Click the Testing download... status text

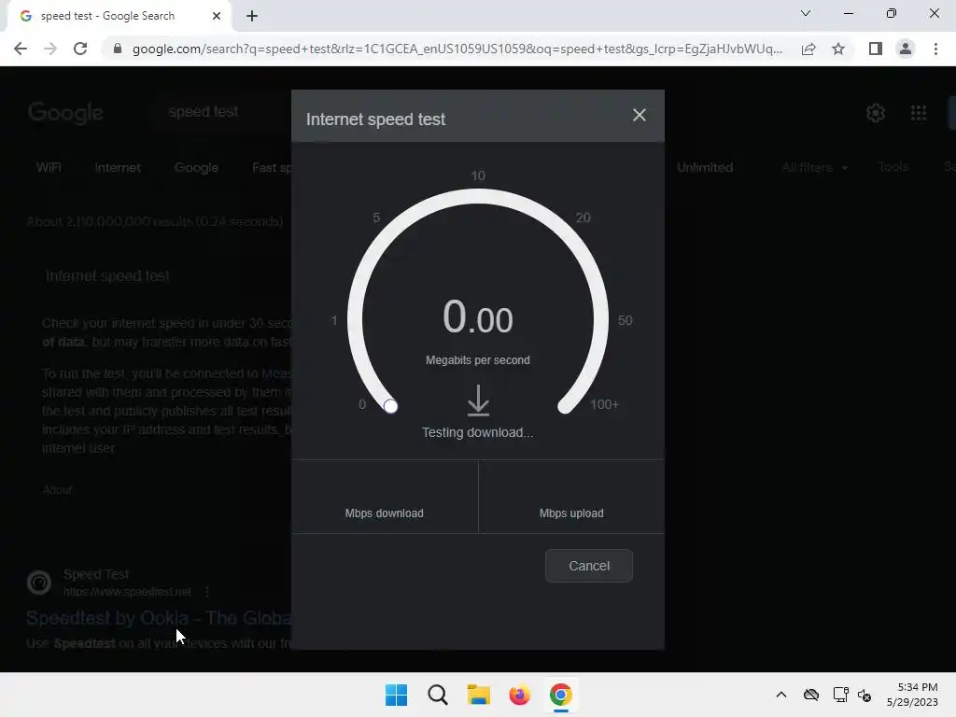[x=477, y=432]
